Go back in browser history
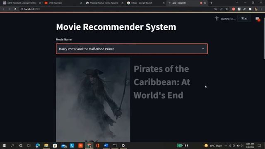This screenshot has height=149, width=265. click(4, 9)
